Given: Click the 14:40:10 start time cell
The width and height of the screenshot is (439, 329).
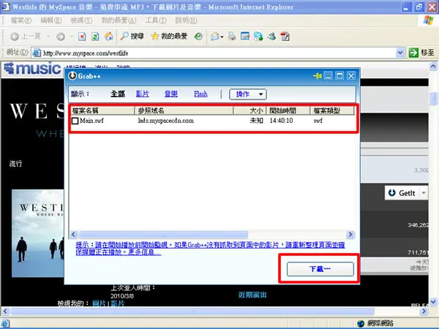Looking at the screenshot, I should (281, 121).
